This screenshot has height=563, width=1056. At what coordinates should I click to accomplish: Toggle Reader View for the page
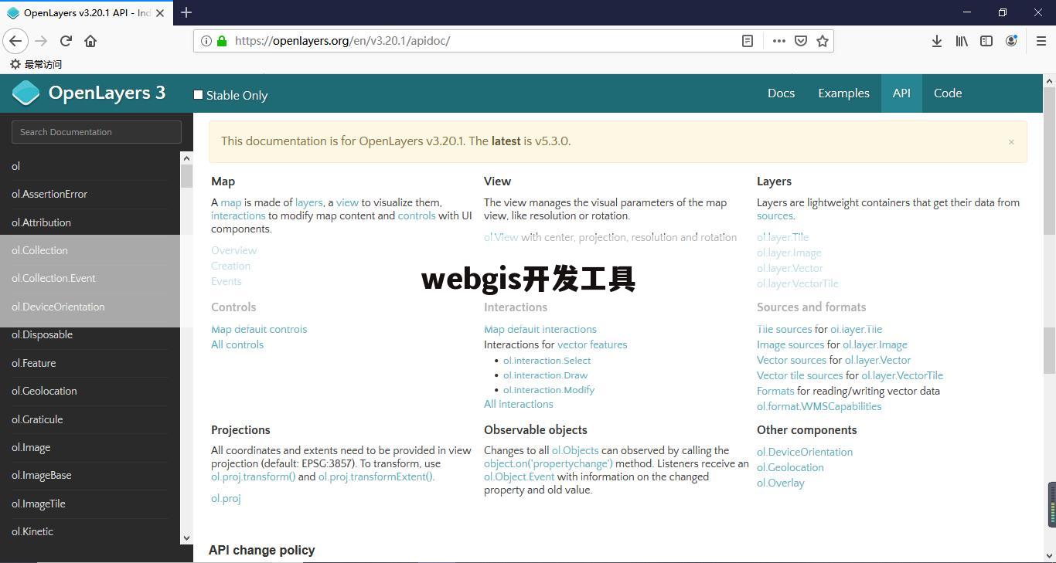point(747,41)
